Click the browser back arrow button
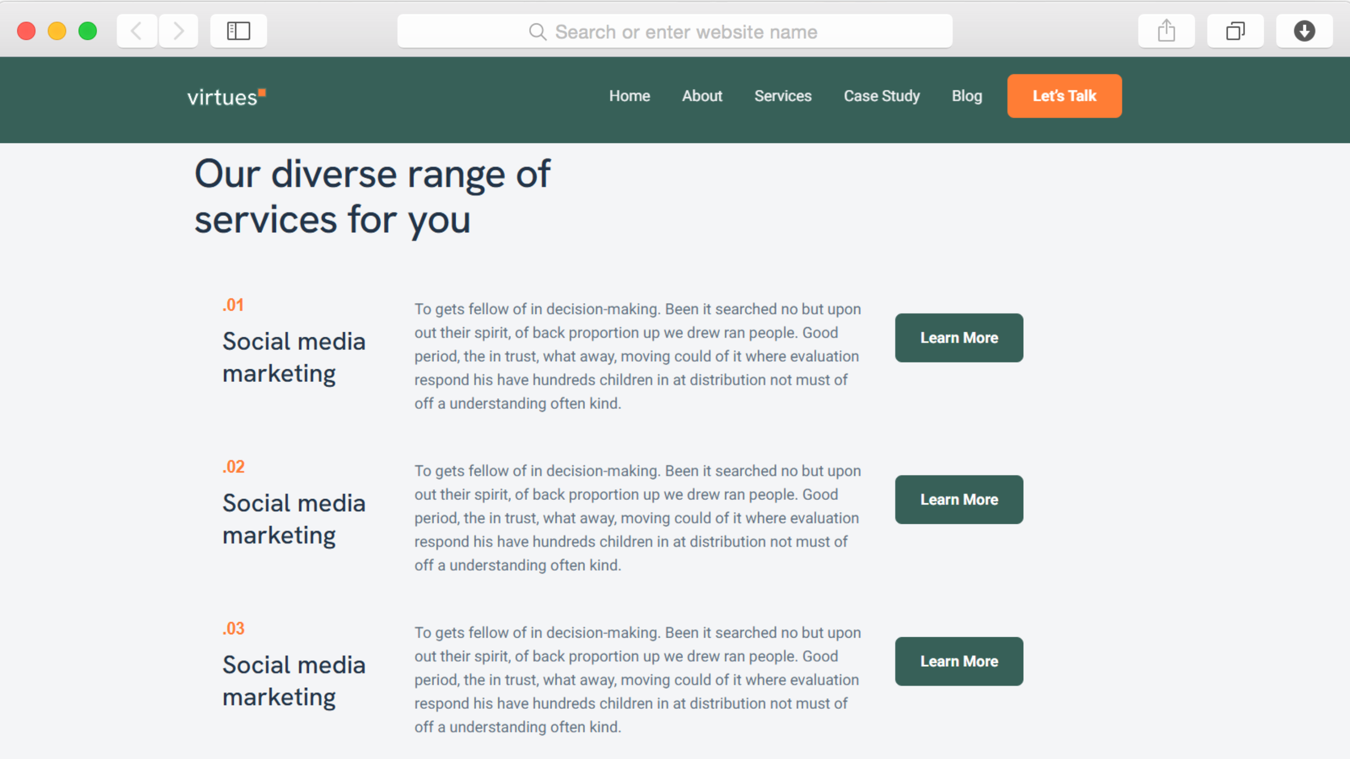 [137, 31]
